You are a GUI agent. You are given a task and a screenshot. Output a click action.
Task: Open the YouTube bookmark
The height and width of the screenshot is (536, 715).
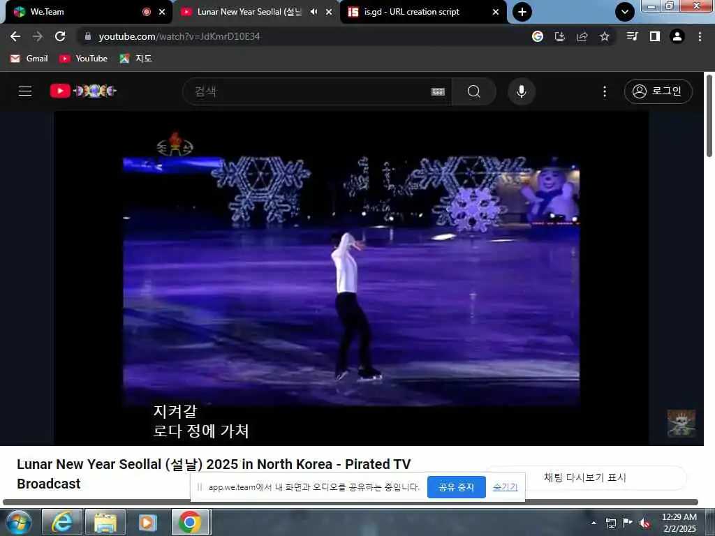click(x=84, y=59)
